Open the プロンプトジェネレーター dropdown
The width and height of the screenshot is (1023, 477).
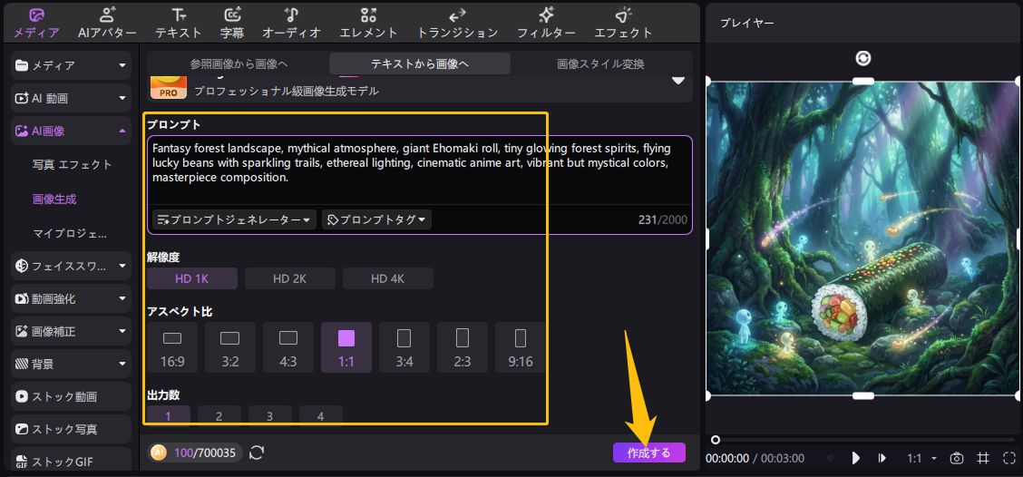click(x=234, y=219)
